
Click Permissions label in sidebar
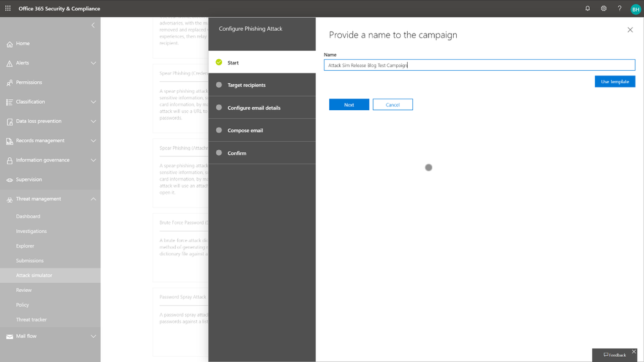(29, 82)
